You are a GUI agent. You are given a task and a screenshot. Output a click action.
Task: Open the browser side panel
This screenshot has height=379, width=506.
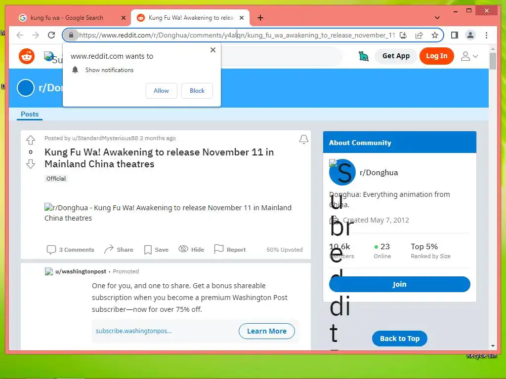coord(455,35)
